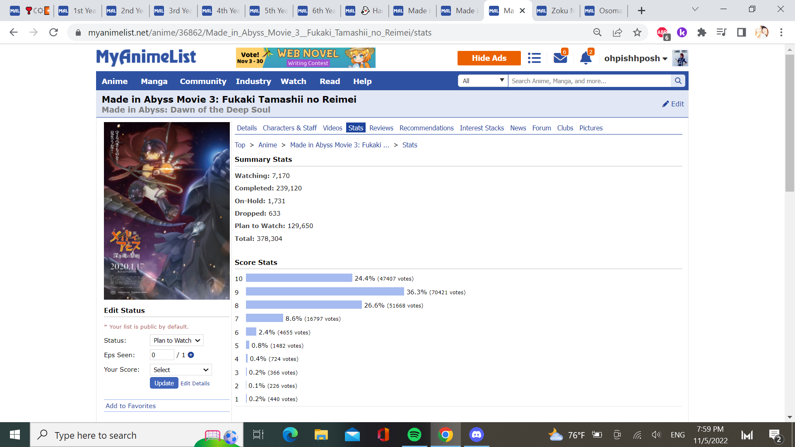Reload the current page
The width and height of the screenshot is (795, 447).
pyautogui.click(x=53, y=32)
